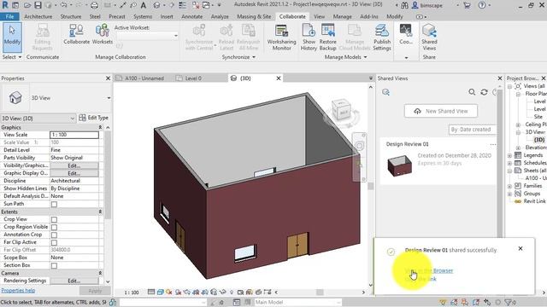This screenshot has width=547, height=307.
Task: Click the View Scale 1:100 field
Action: coord(74,135)
